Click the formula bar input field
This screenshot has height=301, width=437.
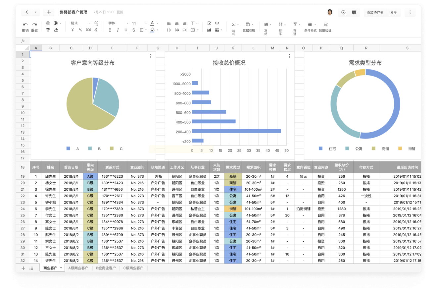(x=225, y=41)
